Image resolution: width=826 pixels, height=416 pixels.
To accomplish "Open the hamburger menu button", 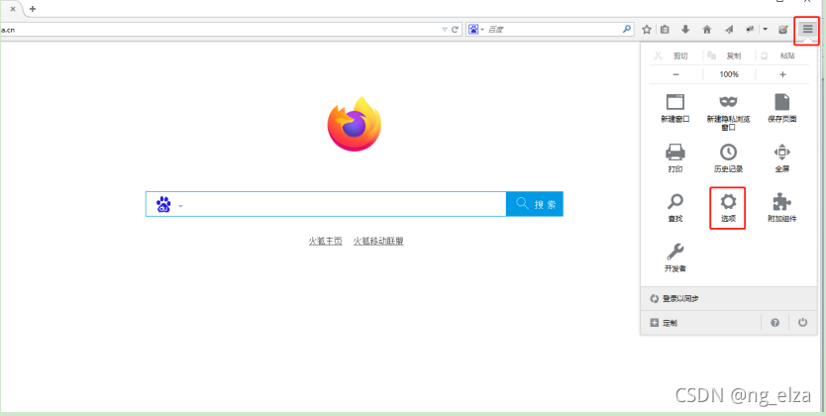I will point(807,30).
